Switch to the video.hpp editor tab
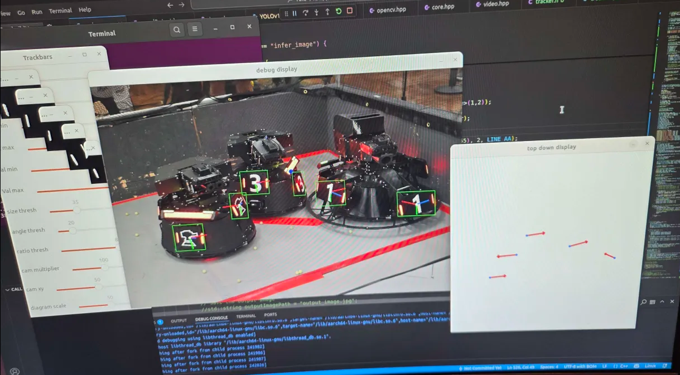 493,4
